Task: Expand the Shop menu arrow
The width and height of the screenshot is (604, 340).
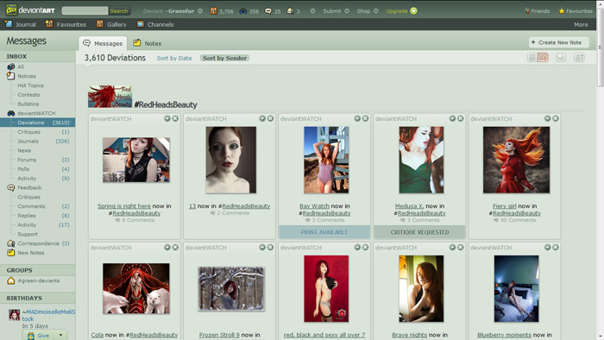Action: pos(376,10)
